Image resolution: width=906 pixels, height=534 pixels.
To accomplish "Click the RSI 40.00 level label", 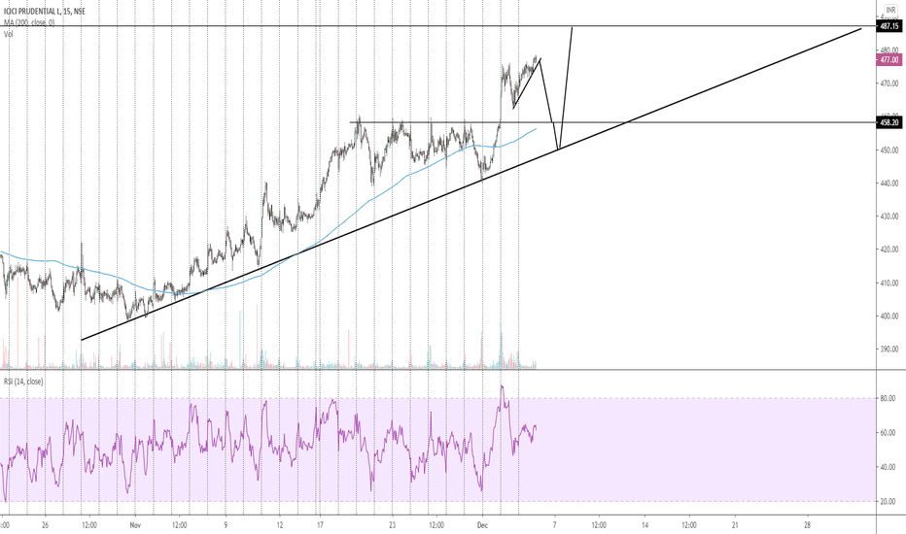I will click(x=889, y=468).
